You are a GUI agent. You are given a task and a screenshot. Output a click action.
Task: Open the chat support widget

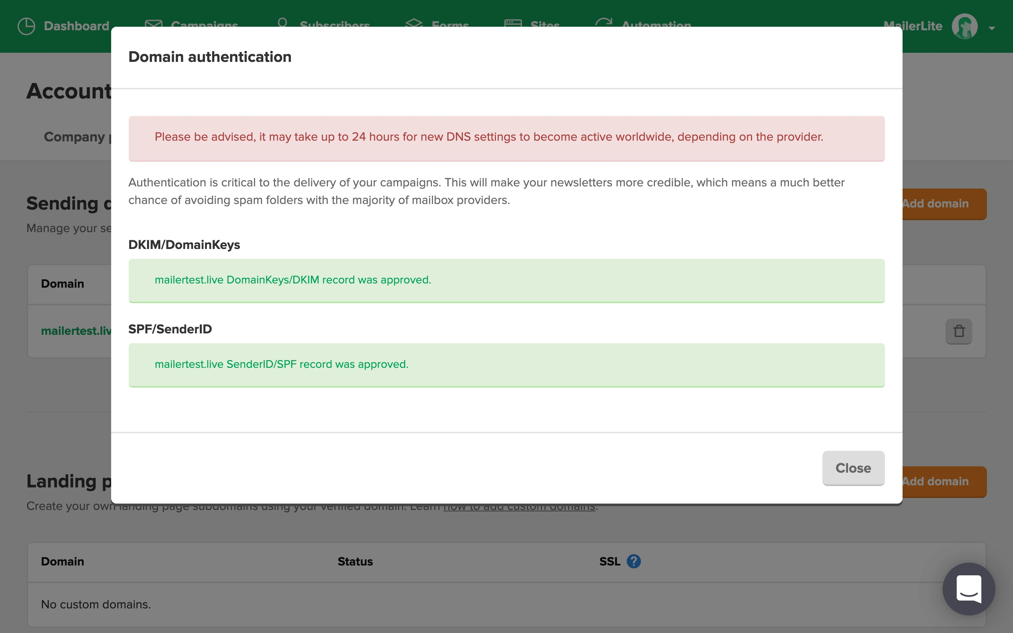point(968,589)
